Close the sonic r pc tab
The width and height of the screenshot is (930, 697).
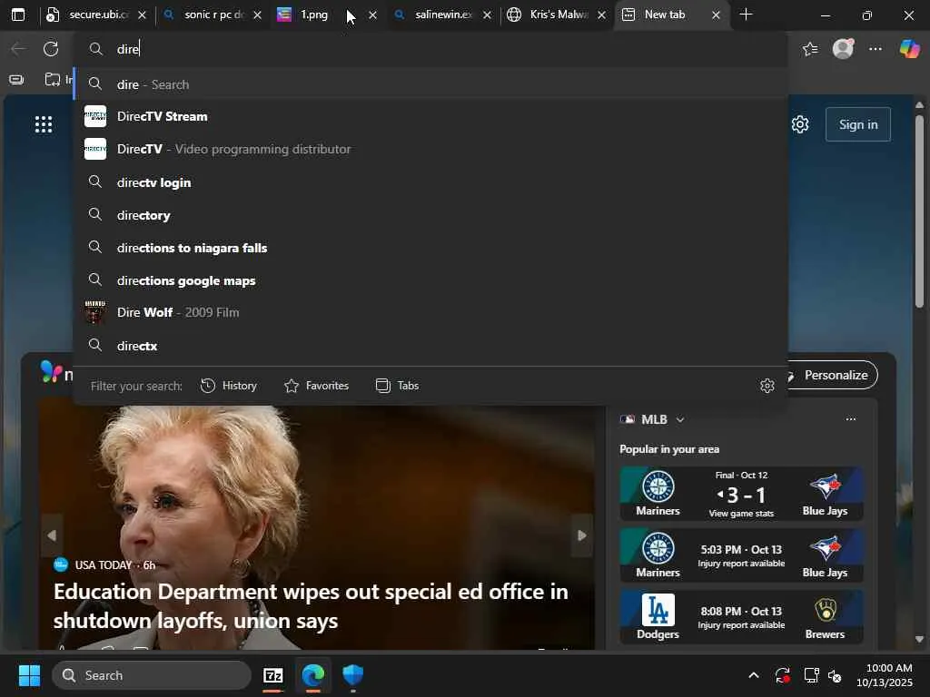[257, 15]
